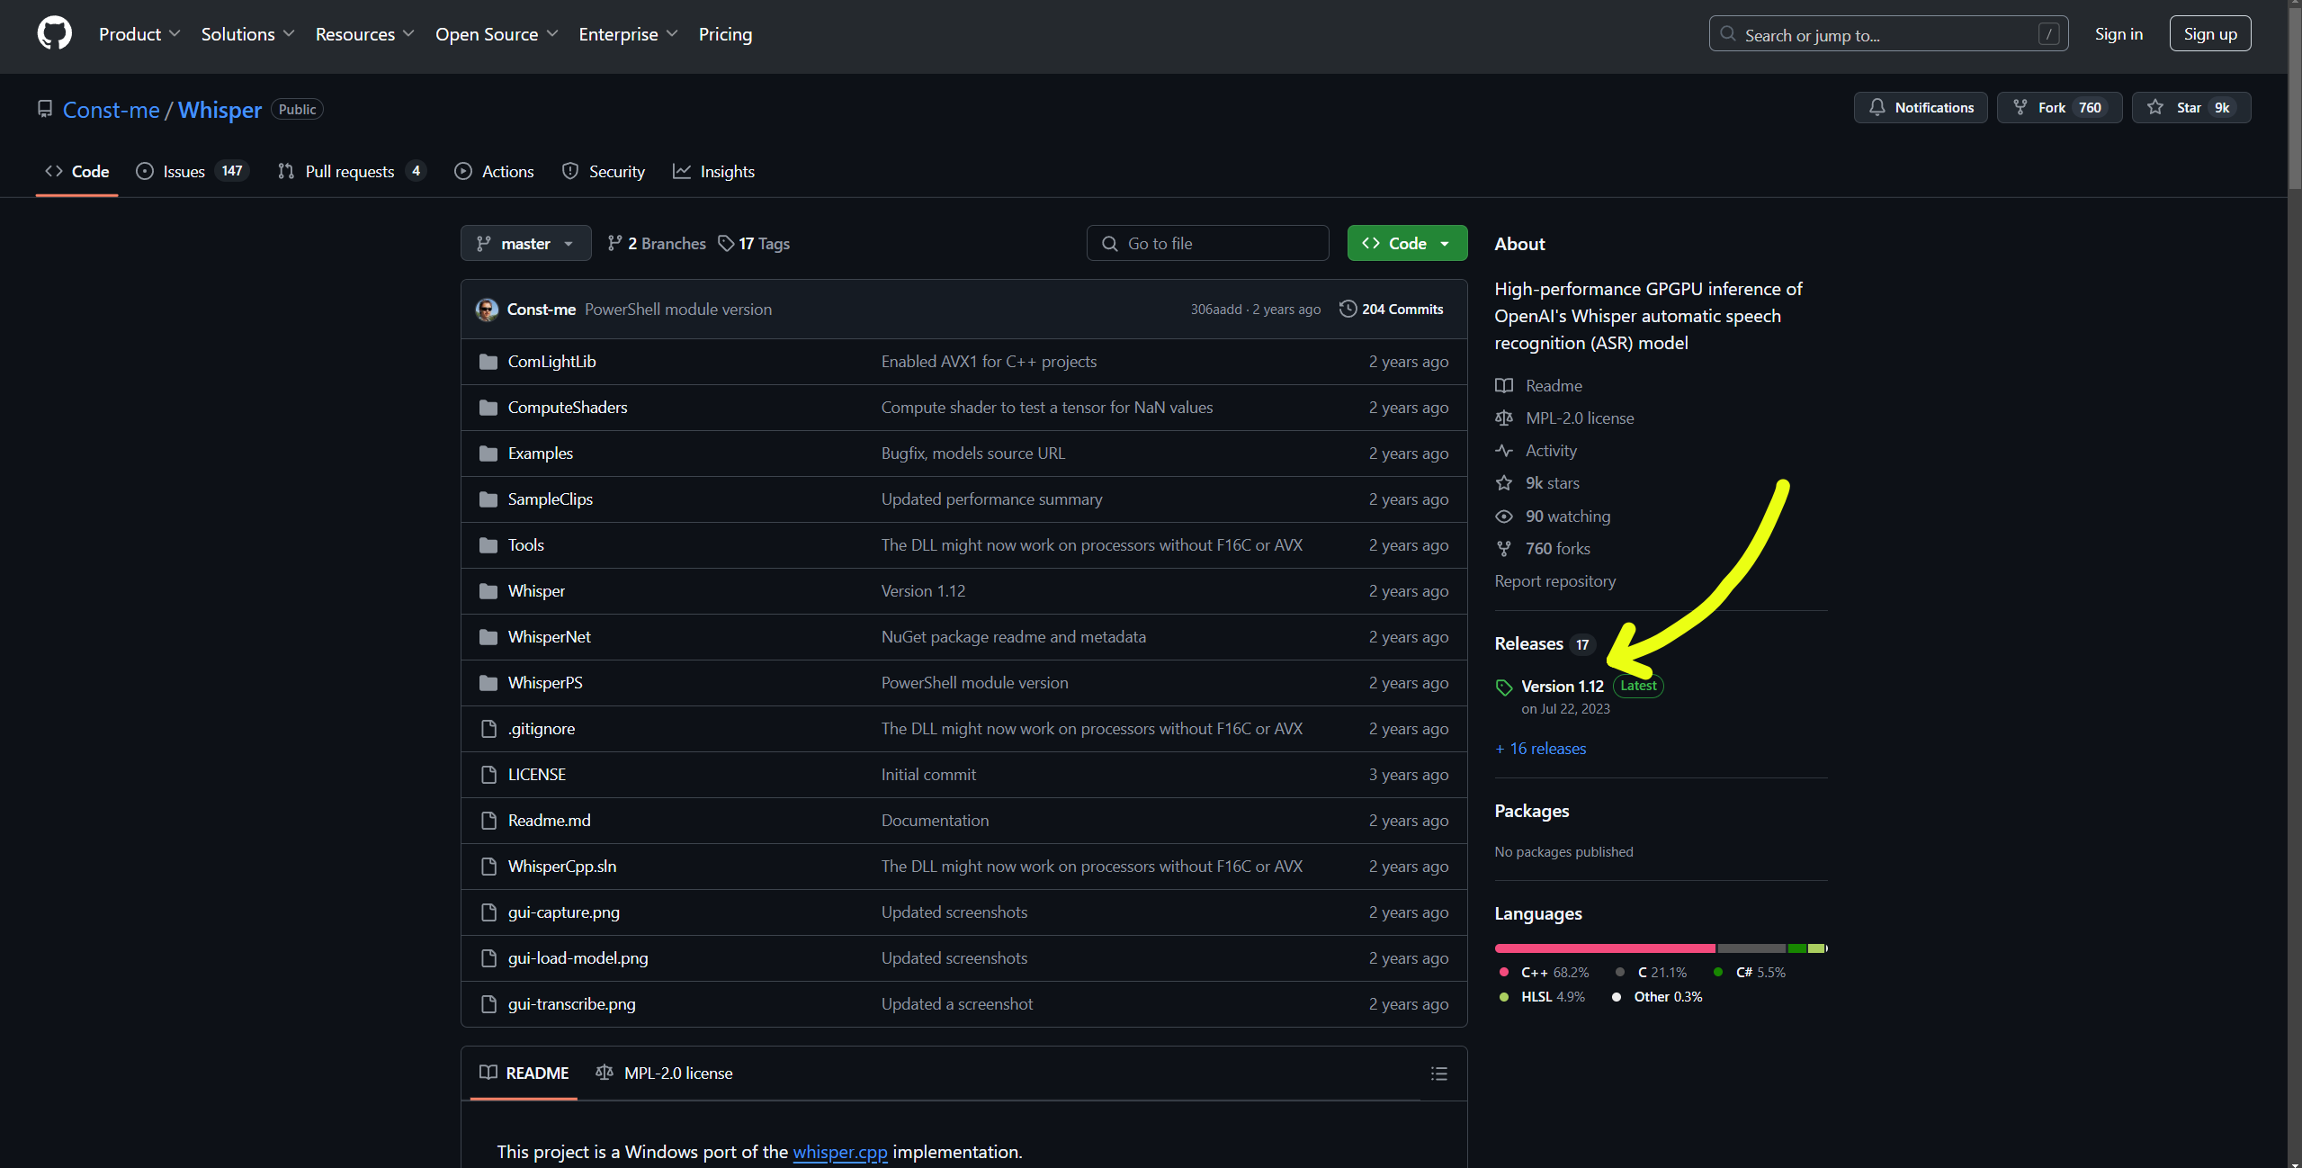Click the ComLightLib folder icon
This screenshot has height=1168, width=2302.
click(x=488, y=362)
